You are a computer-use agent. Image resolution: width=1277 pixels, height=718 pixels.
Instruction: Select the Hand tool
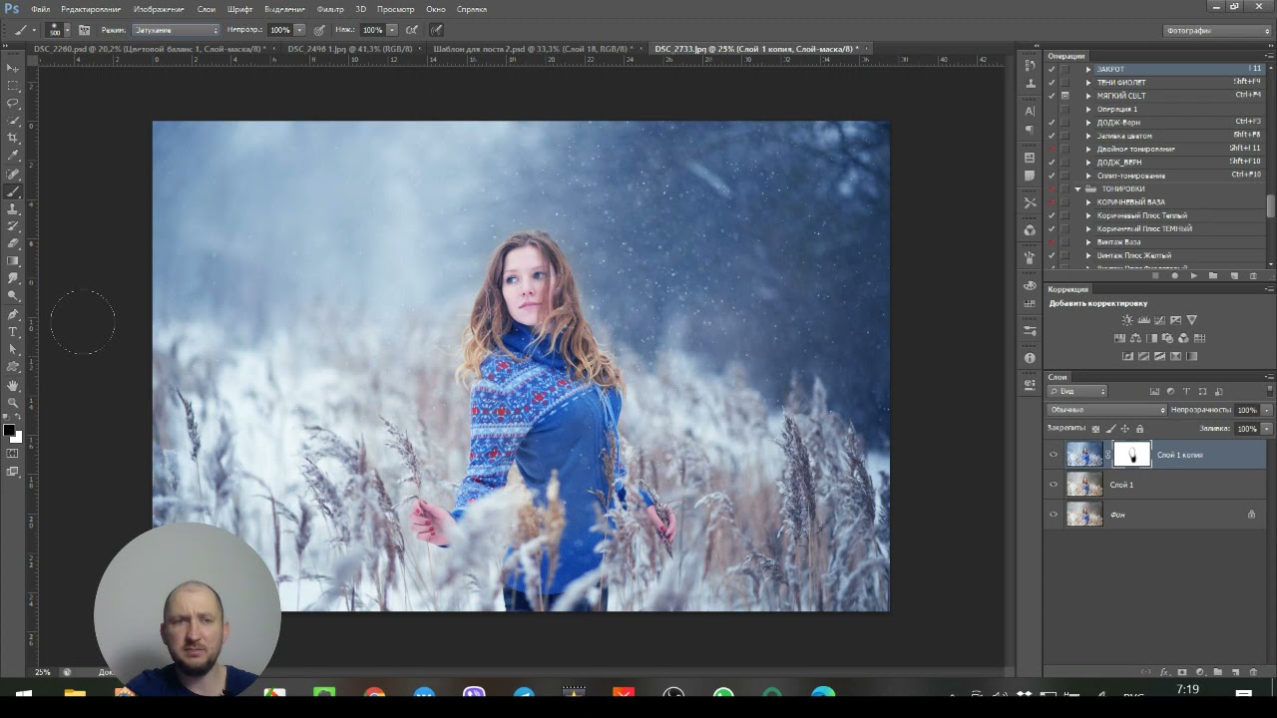tap(13, 385)
